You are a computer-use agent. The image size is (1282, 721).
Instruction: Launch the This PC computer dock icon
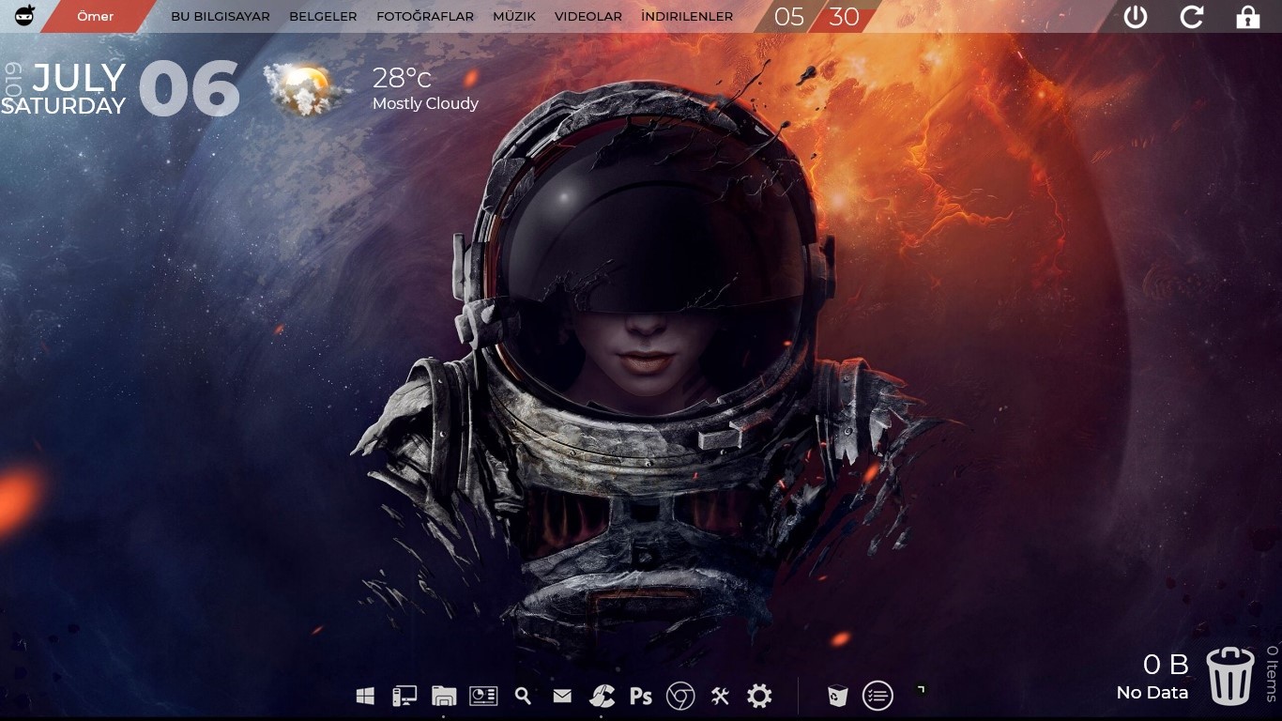[404, 696]
